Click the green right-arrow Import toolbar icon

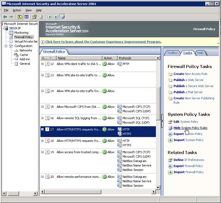[x=50, y=17]
